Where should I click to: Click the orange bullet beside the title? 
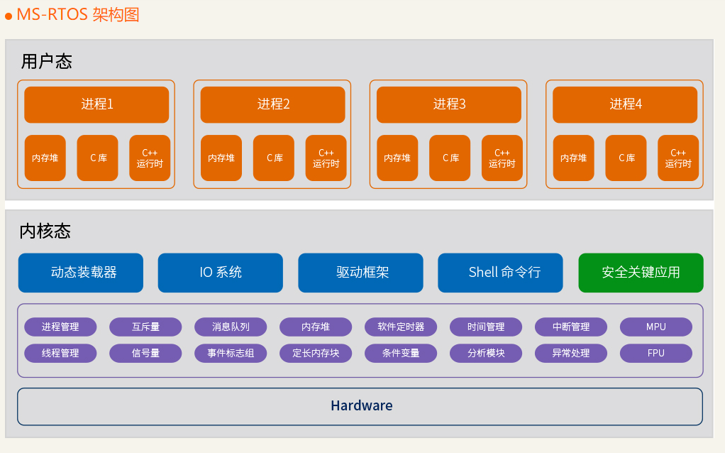point(9,15)
